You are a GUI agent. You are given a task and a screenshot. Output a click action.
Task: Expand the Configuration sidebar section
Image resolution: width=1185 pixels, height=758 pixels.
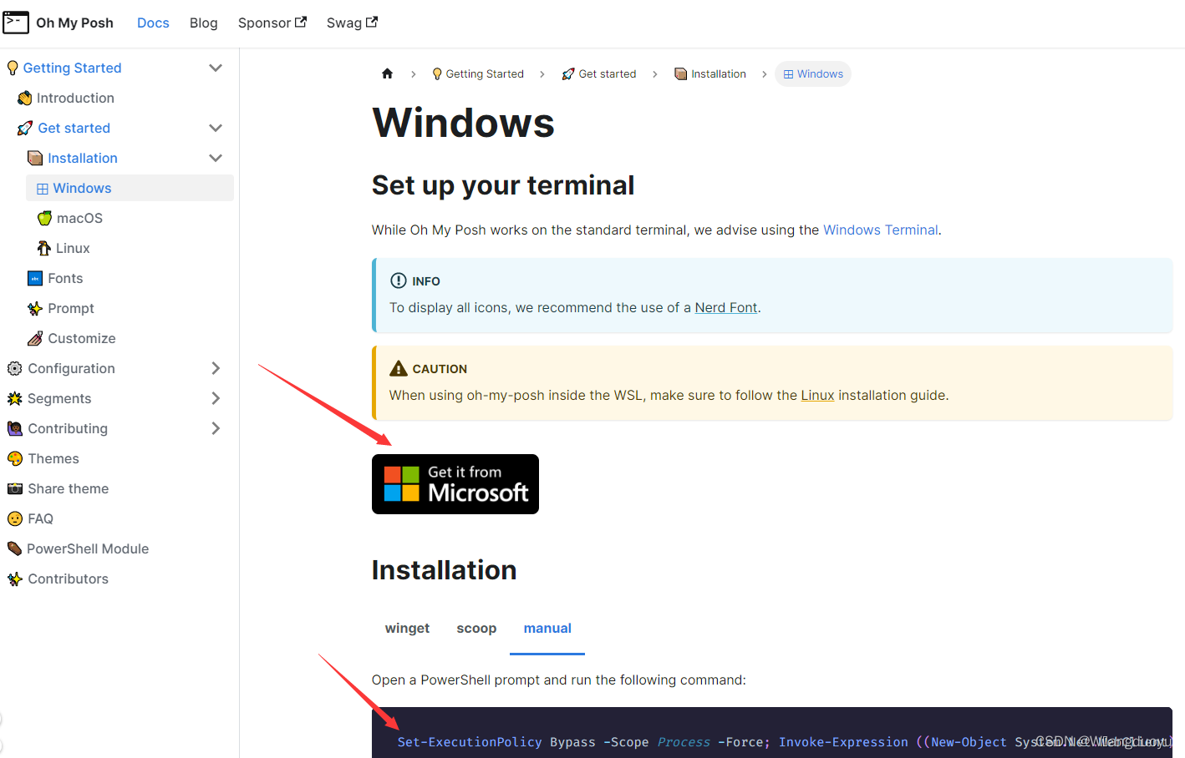click(x=216, y=368)
